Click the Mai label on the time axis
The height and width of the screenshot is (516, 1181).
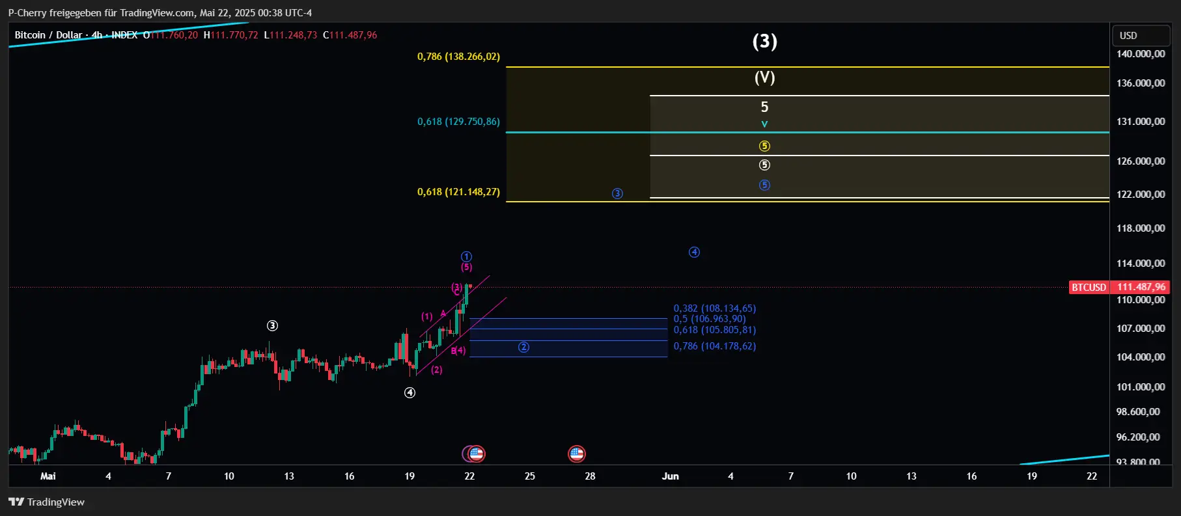48,476
